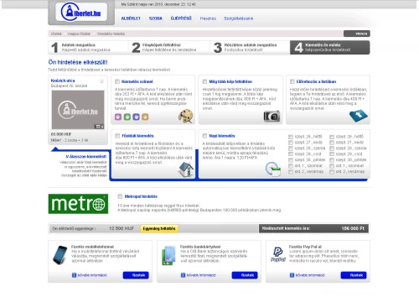Click the camera icon for more photos
The height and width of the screenshot is (302, 419).
[x=272, y=116]
